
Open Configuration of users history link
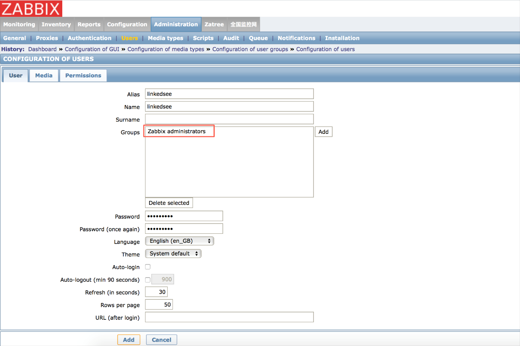tap(326, 49)
